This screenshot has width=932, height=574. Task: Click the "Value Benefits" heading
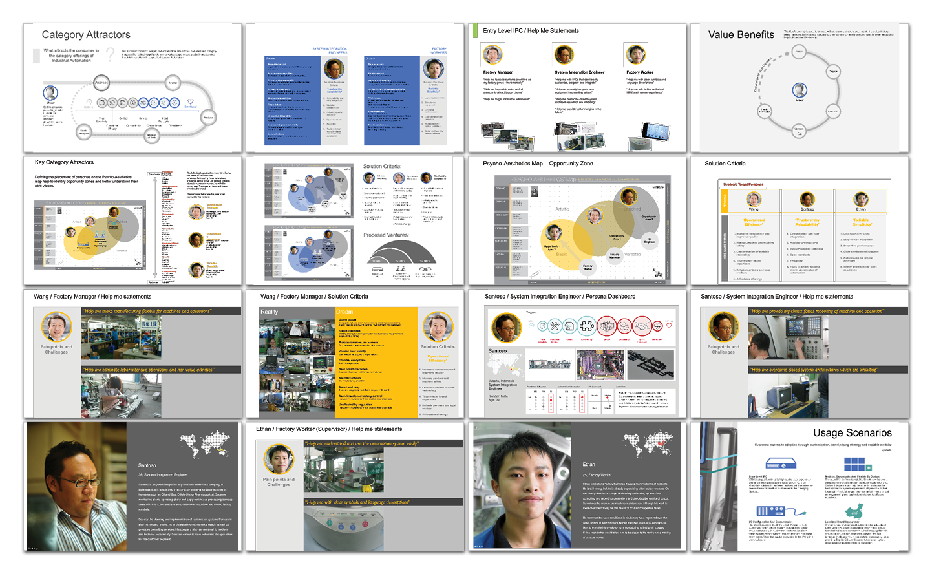(741, 35)
